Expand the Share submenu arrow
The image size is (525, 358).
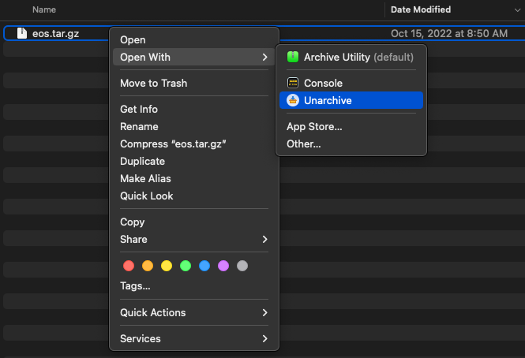[x=265, y=239]
